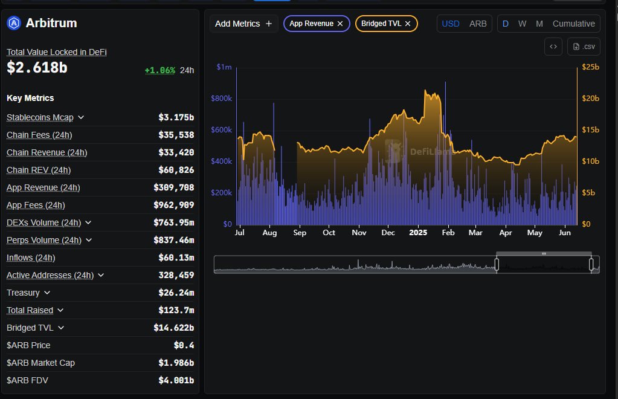618x399 pixels.
Task: Click Chain REV (24h) label
Action: point(39,170)
